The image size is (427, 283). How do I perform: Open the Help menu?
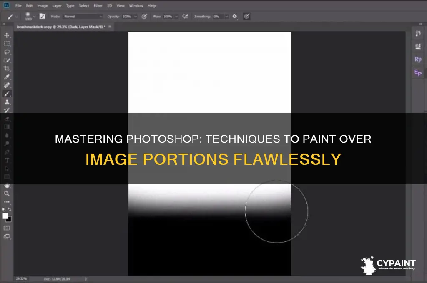(x=152, y=6)
